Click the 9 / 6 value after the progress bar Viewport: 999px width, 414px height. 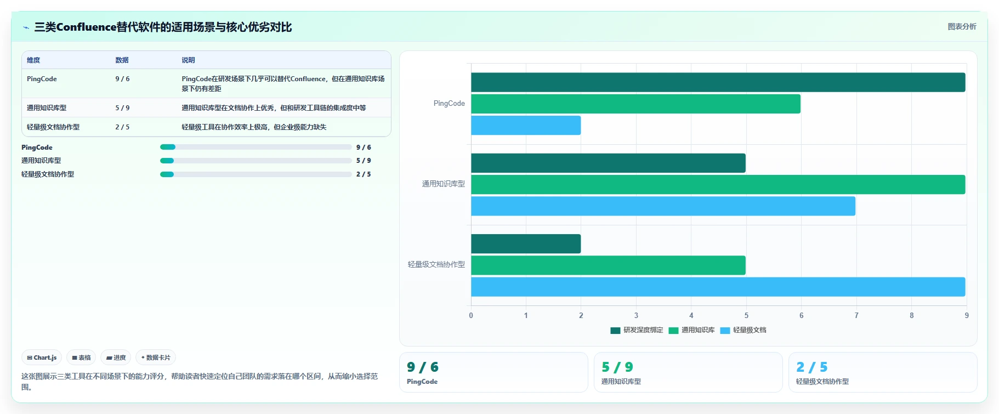(364, 148)
